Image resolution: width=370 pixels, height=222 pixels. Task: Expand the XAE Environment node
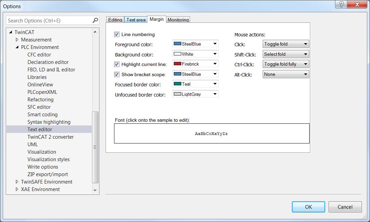[x=17, y=189]
